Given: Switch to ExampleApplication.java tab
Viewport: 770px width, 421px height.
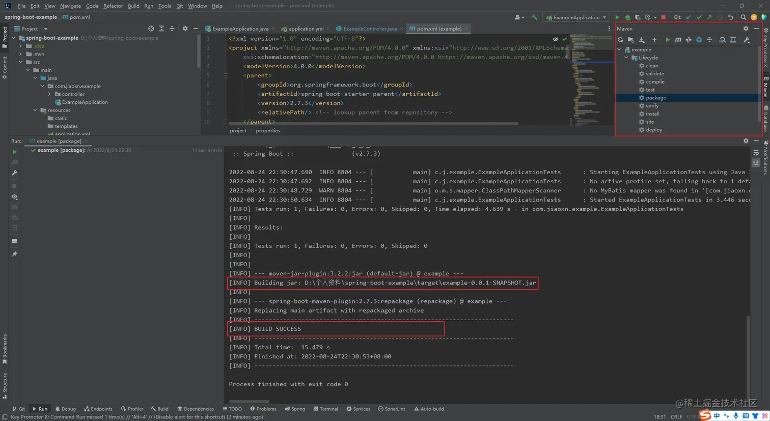Looking at the screenshot, I should [240, 29].
